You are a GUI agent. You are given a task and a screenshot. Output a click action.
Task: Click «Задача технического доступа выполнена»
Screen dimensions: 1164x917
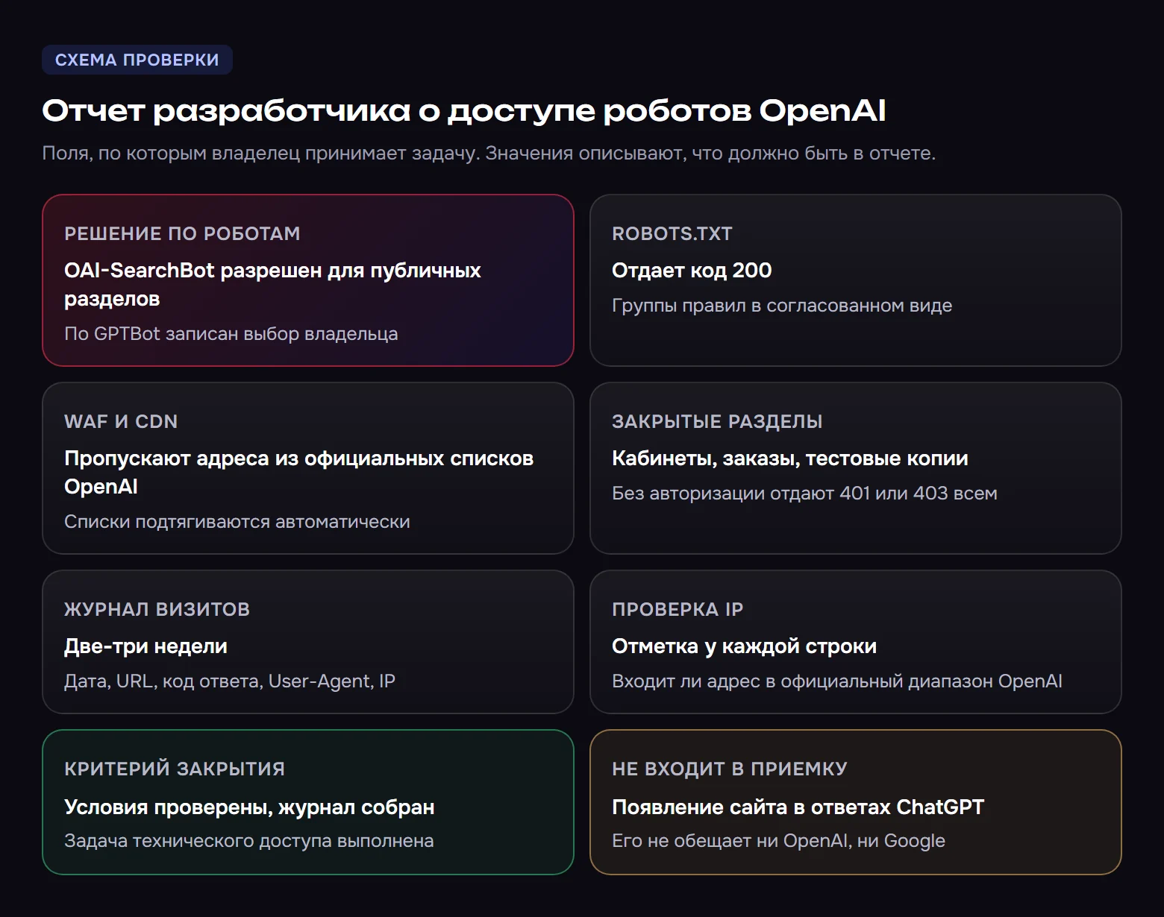coord(248,840)
